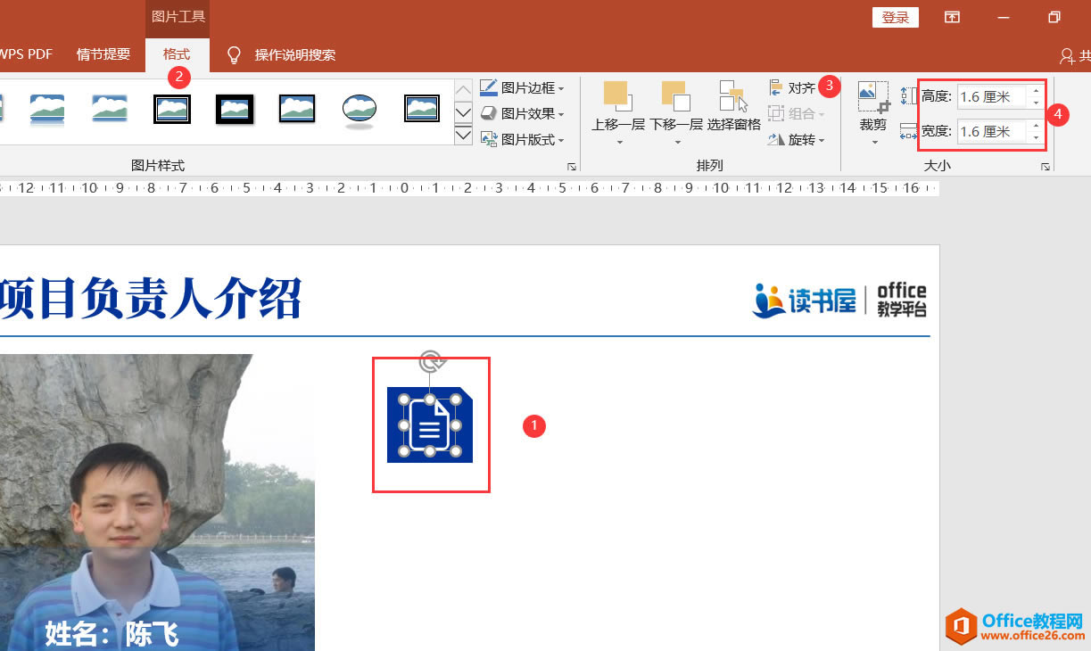Increase 高度 (height) using the up stepper arrow
This screenshot has width=1091, height=651.
pos(1036,89)
